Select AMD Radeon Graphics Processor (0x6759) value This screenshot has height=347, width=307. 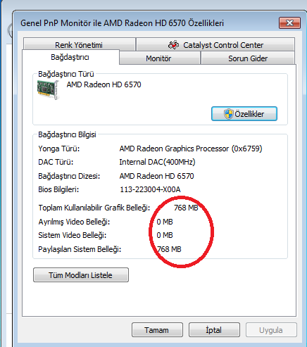(x=191, y=149)
